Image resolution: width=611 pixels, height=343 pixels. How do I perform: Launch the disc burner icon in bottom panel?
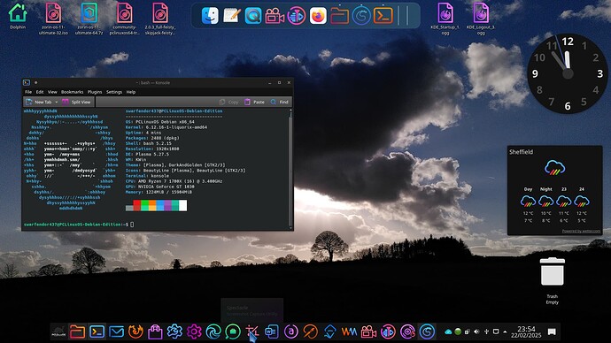point(407,332)
